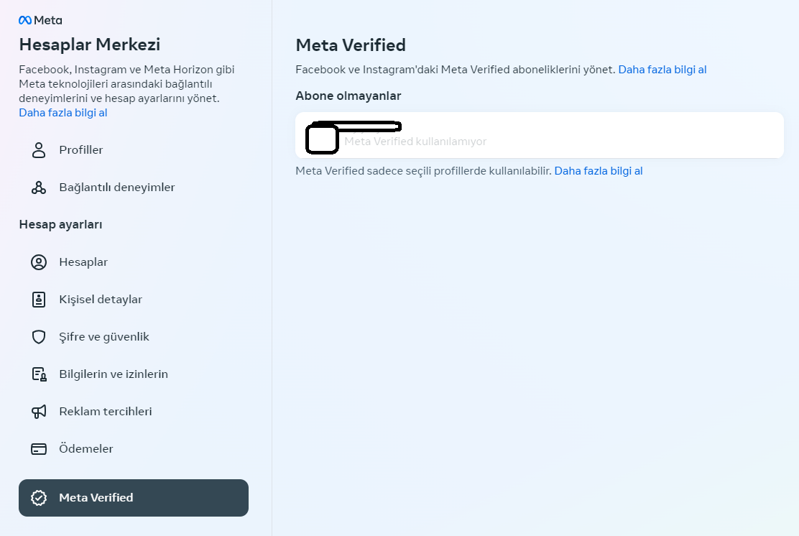Click the person icon beside Profiller
The height and width of the screenshot is (536, 799).
coord(39,149)
